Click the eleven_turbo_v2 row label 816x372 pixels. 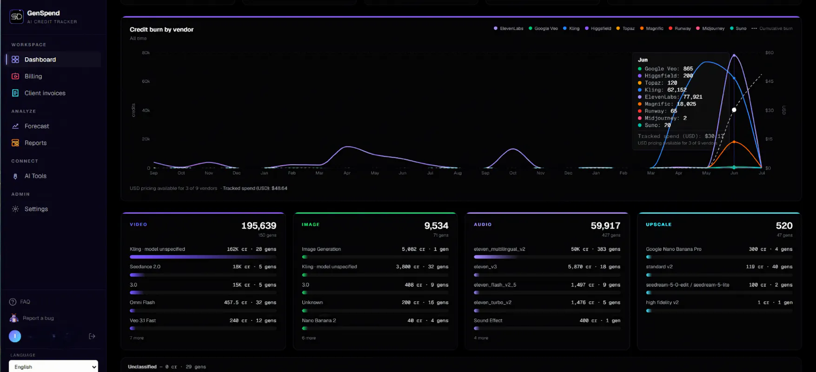point(493,303)
